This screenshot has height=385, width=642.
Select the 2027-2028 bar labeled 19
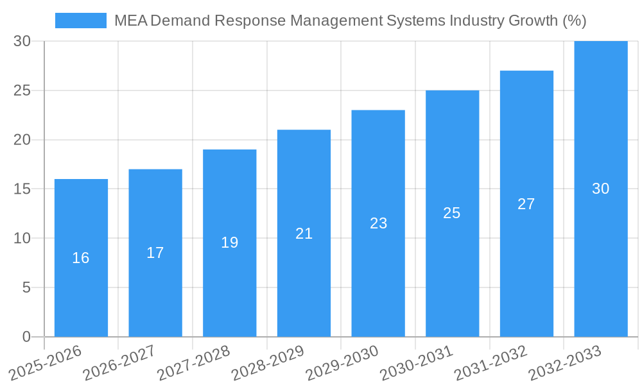coord(230,243)
